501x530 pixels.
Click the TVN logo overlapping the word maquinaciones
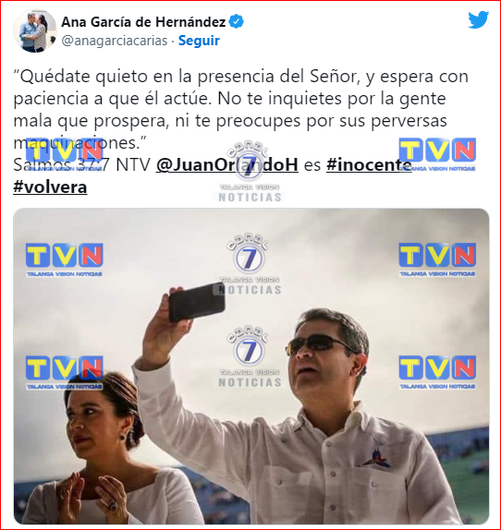[x=65, y=154]
